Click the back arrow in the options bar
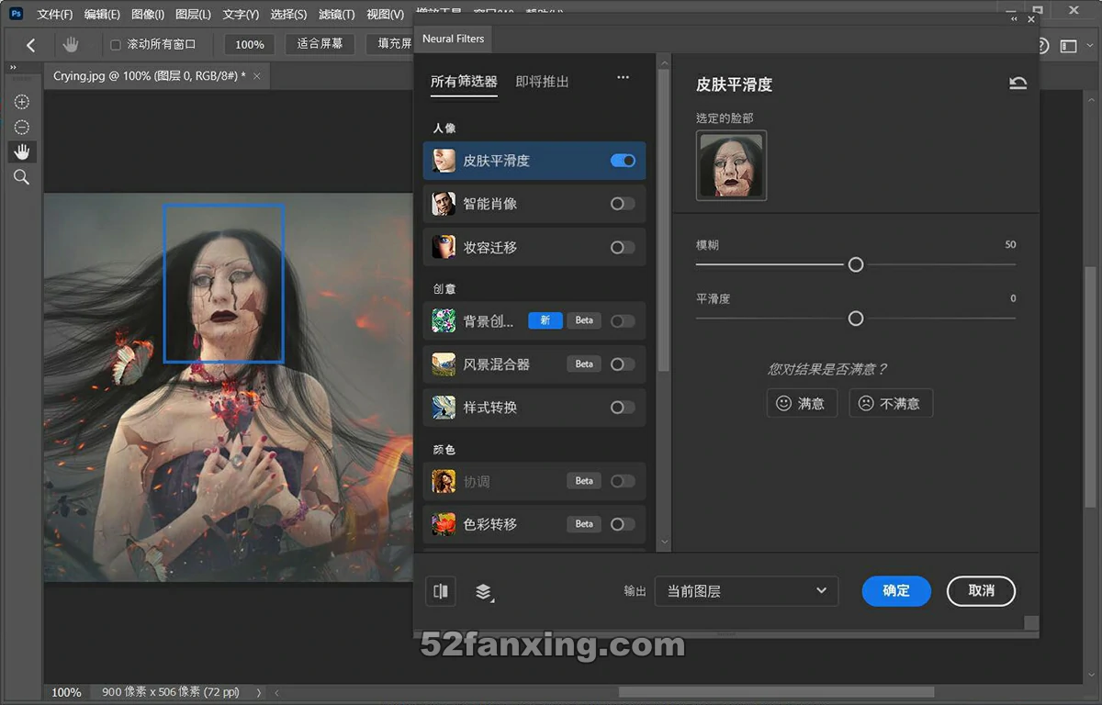The height and width of the screenshot is (705, 1102). pyautogui.click(x=30, y=44)
